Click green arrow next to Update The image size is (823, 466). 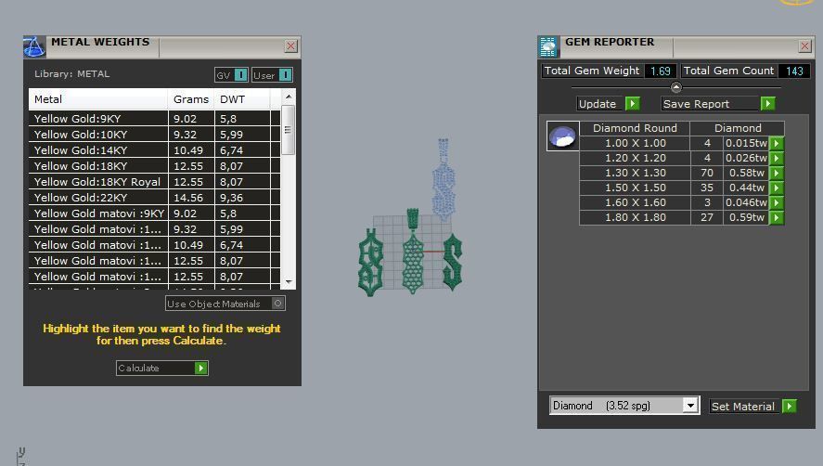[x=633, y=103]
